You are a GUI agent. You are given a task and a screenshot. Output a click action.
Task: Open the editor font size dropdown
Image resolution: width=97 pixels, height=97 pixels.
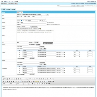point(26,84)
